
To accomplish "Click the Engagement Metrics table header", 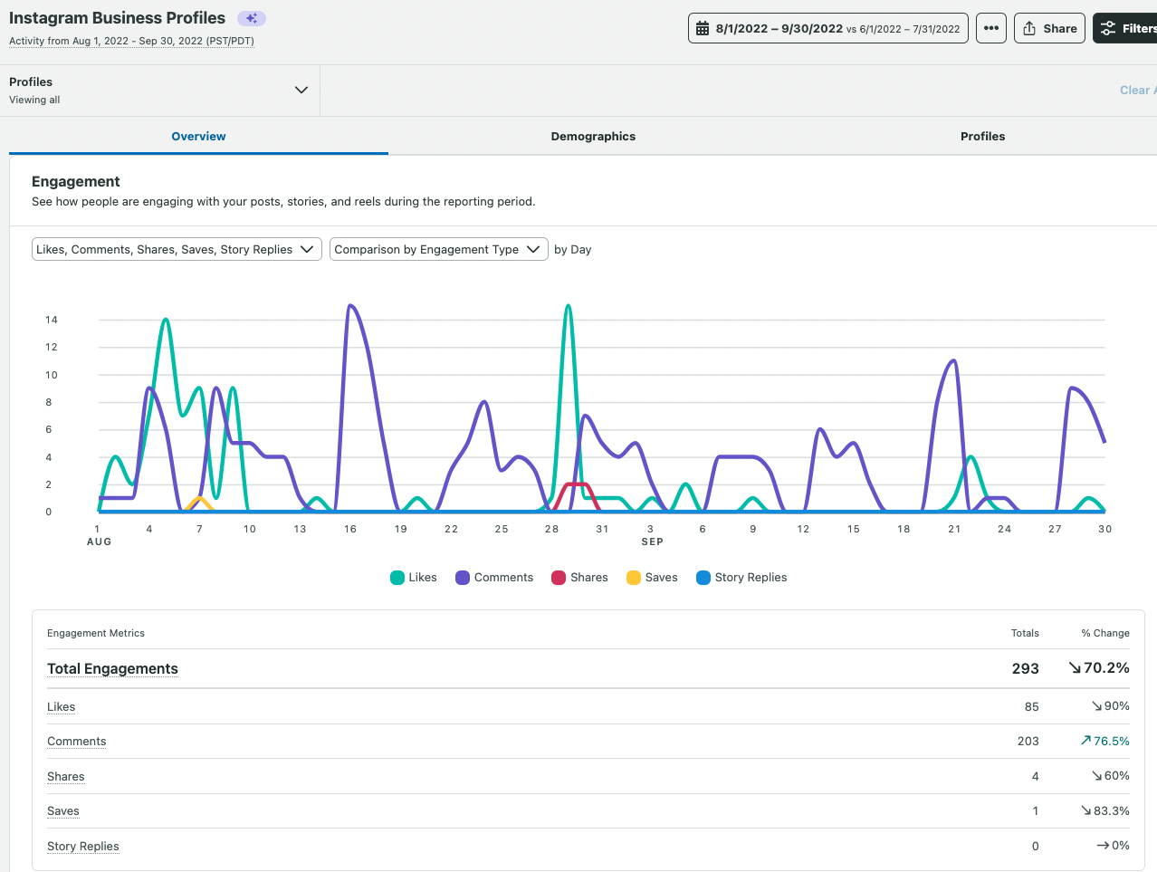I will pos(95,633).
